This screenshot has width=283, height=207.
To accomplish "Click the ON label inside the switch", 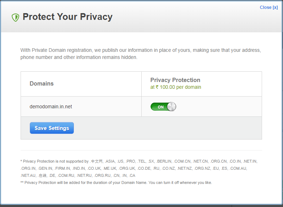I will (x=160, y=107).
